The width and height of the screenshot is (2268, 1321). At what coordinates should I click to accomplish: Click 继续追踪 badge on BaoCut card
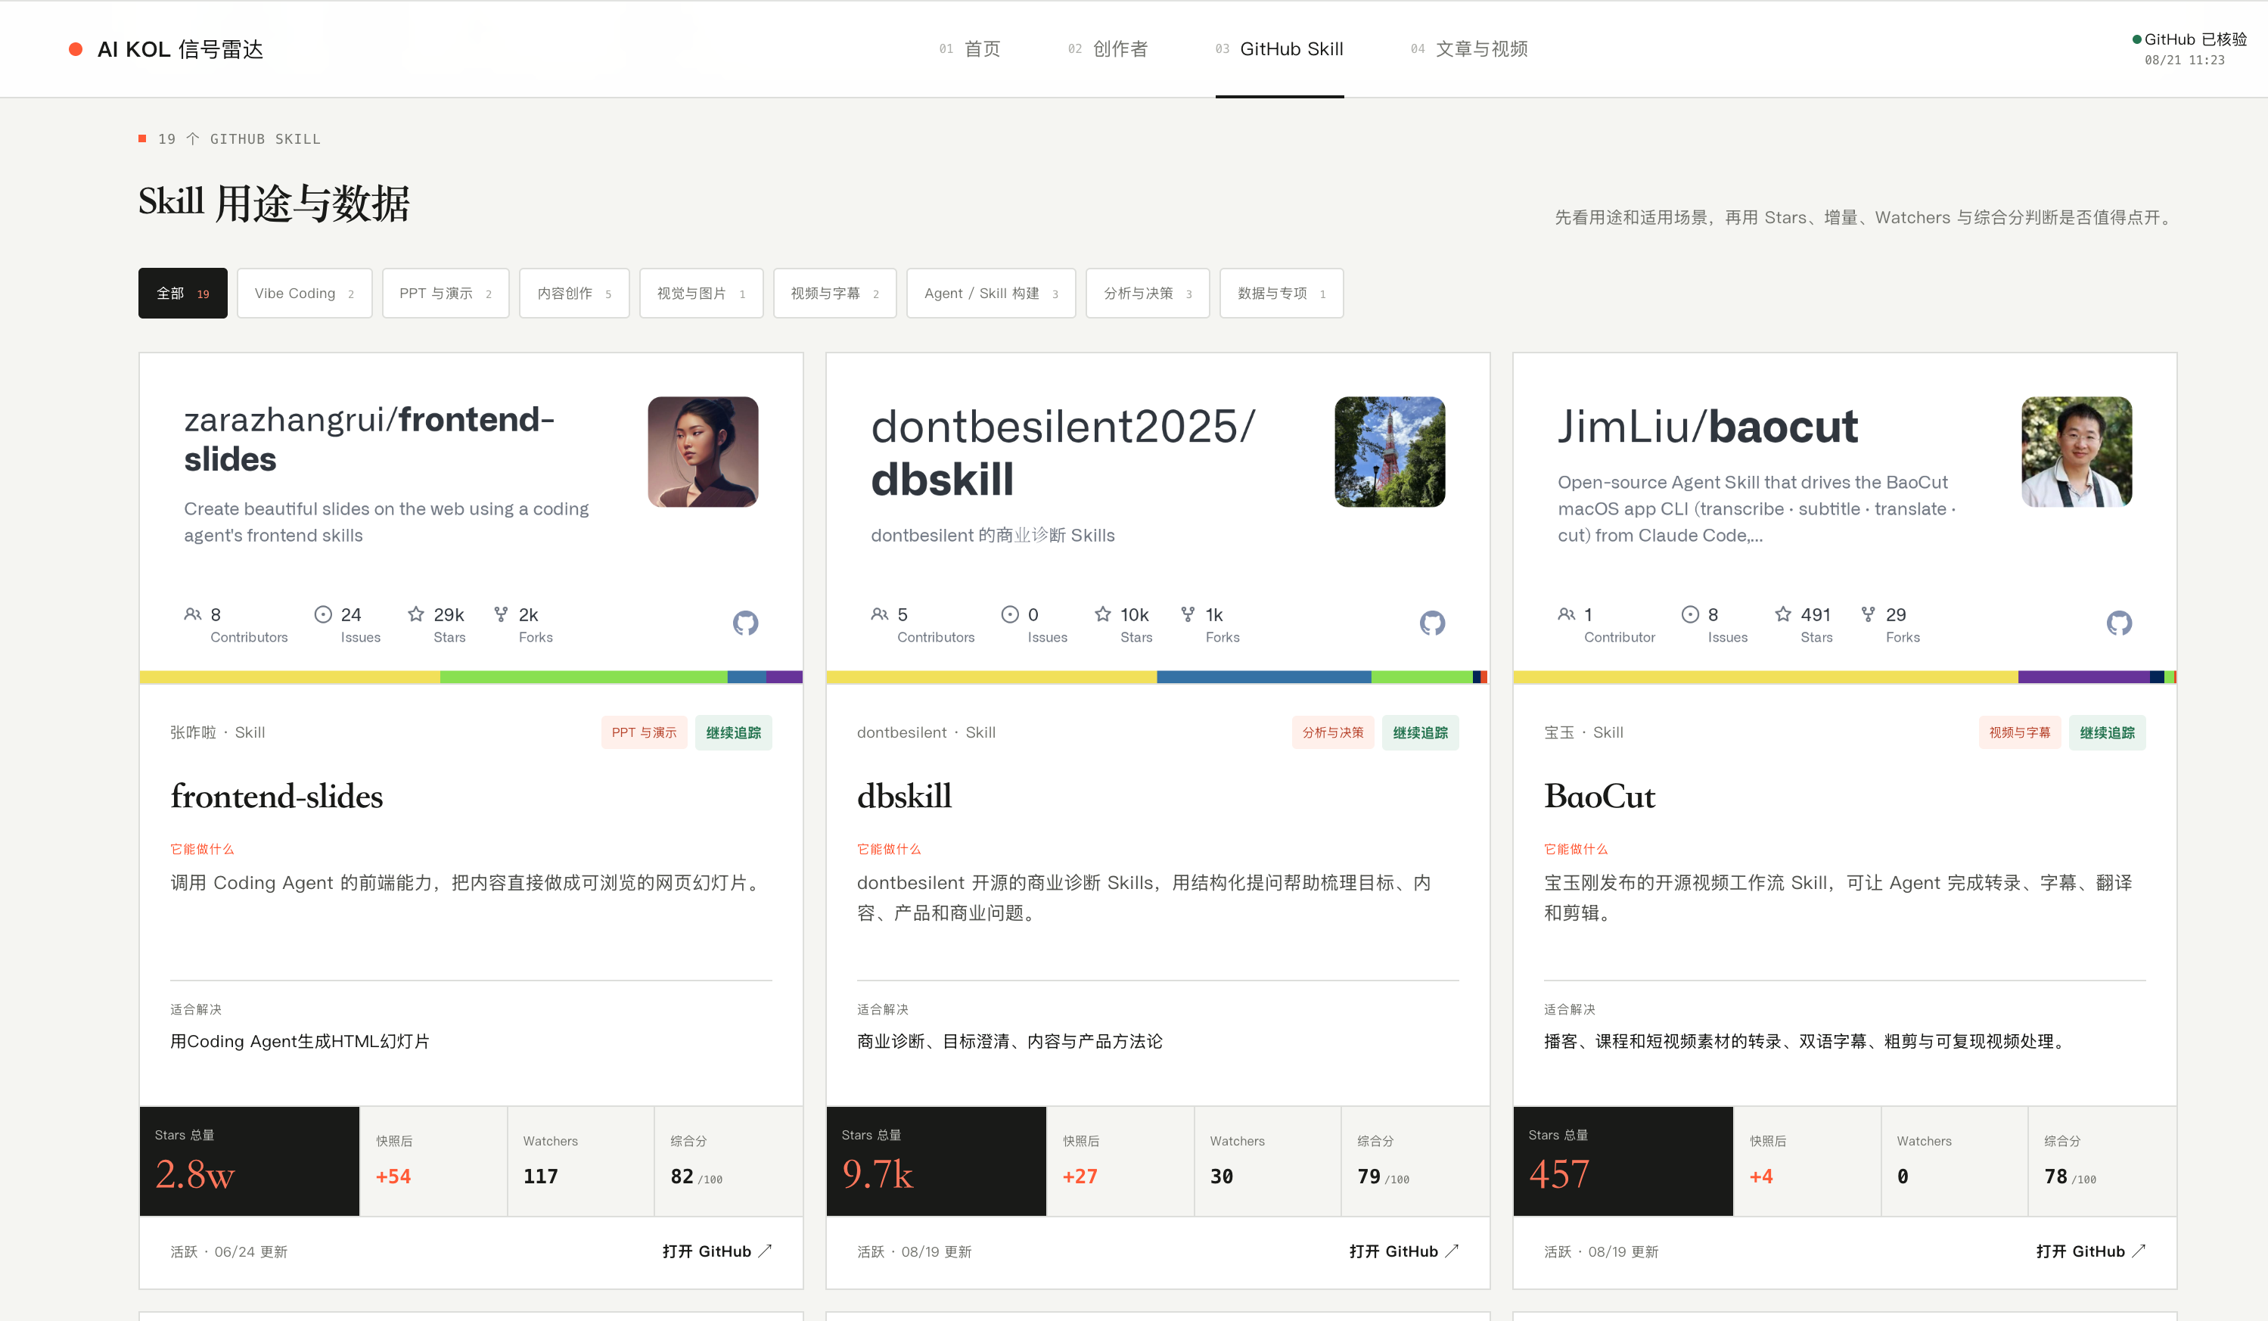2107,732
